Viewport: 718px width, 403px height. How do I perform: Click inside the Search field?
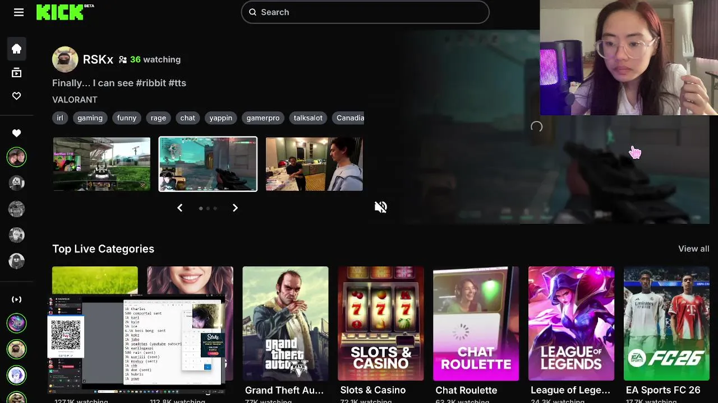[x=365, y=12]
